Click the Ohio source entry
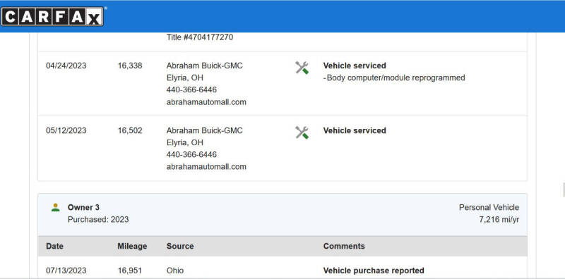 tap(175, 271)
